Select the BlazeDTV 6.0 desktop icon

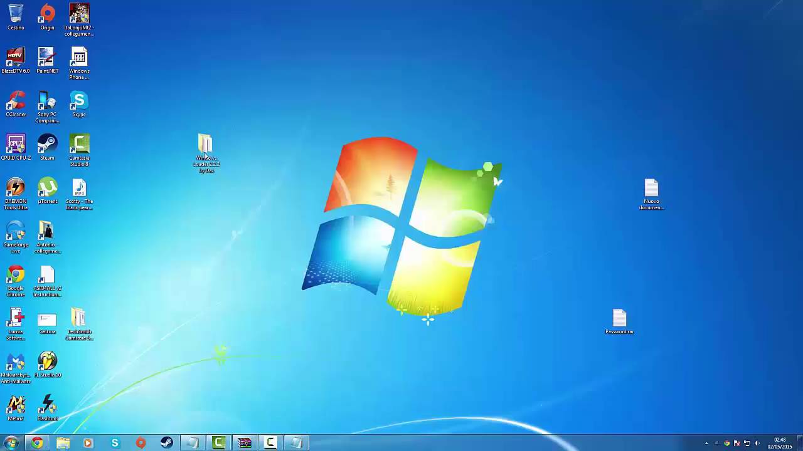point(16,61)
